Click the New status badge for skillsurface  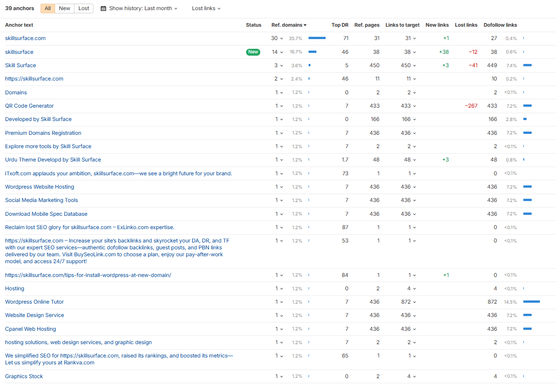click(x=253, y=52)
